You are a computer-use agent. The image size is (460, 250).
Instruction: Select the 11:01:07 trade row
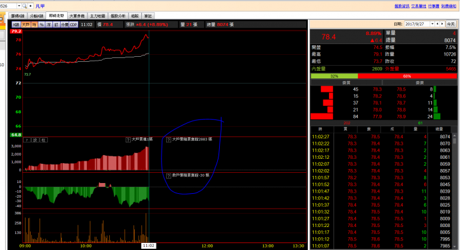pyautogui.click(x=381, y=246)
